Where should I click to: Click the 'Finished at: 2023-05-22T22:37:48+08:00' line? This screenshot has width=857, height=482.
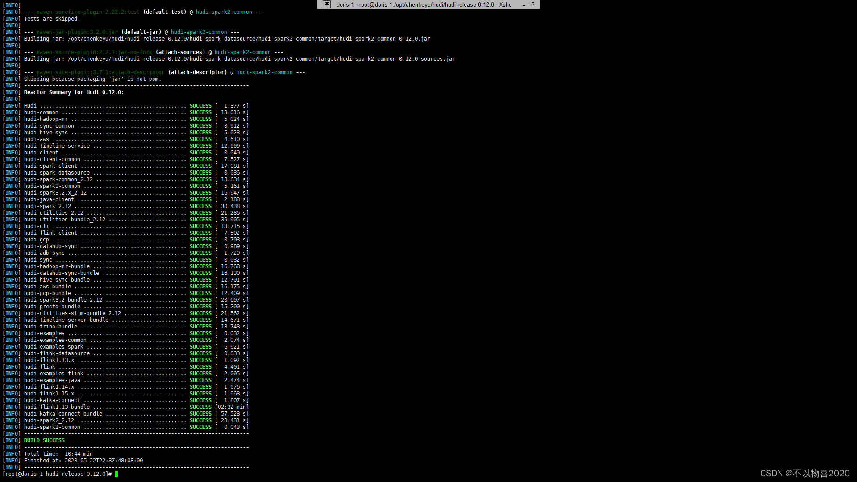tap(83, 461)
